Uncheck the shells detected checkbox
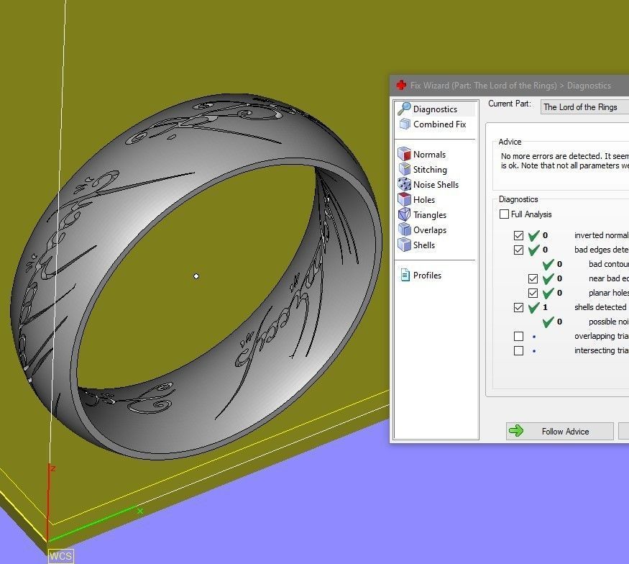 (518, 307)
